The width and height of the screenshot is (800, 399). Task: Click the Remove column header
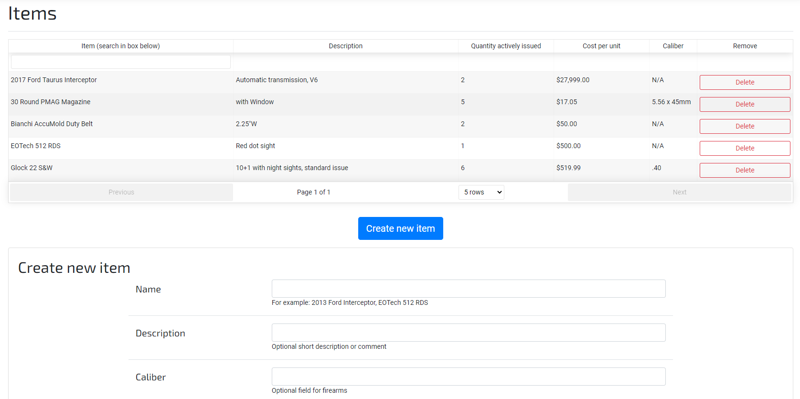[x=745, y=46]
